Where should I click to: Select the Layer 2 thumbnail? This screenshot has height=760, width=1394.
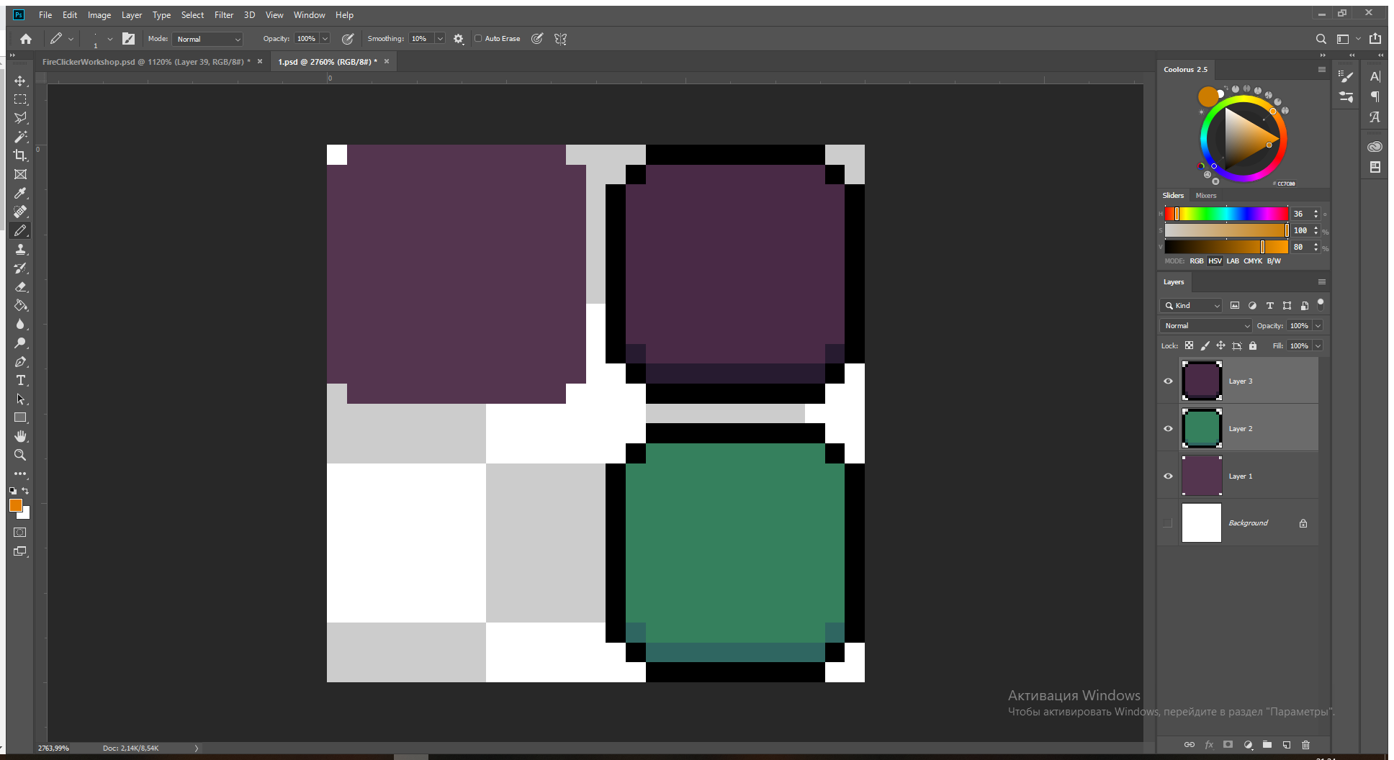pos(1202,428)
